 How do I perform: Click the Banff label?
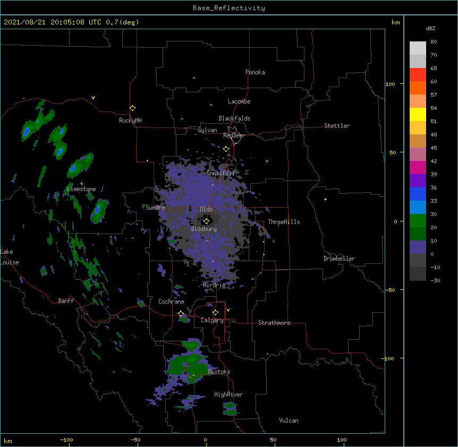[66, 301]
